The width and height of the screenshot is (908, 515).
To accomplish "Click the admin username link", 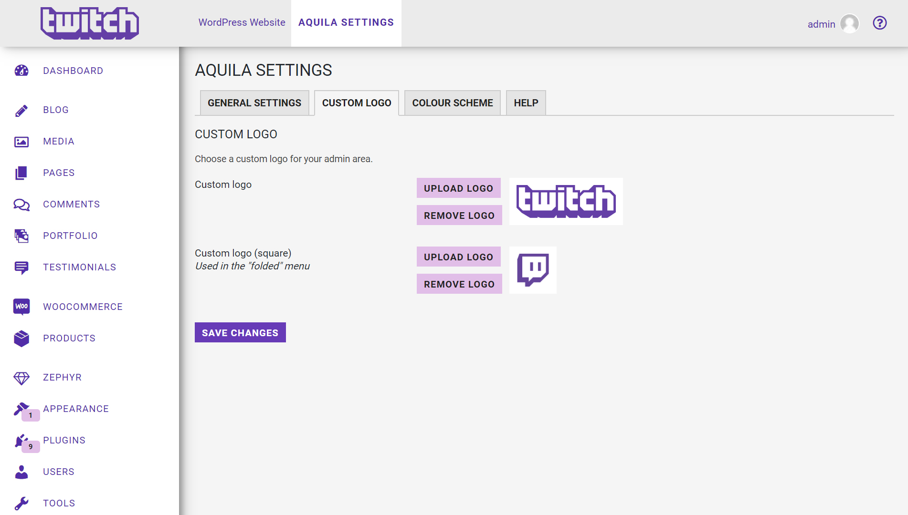I will coord(821,24).
